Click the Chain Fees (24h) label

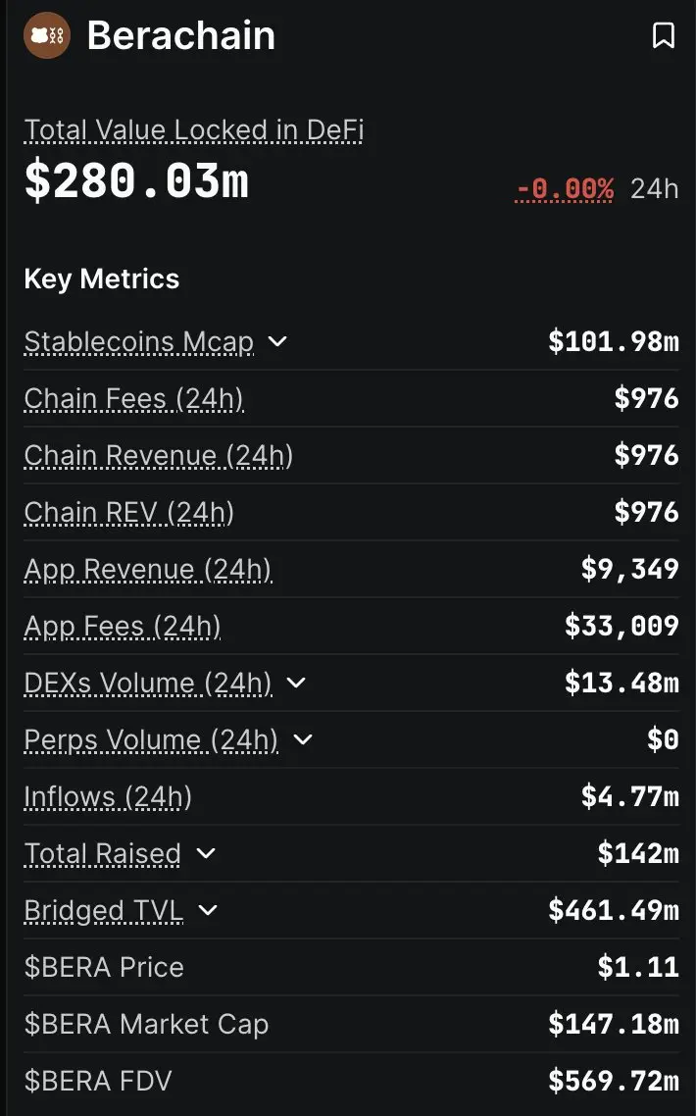pyautogui.click(x=134, y=398)
